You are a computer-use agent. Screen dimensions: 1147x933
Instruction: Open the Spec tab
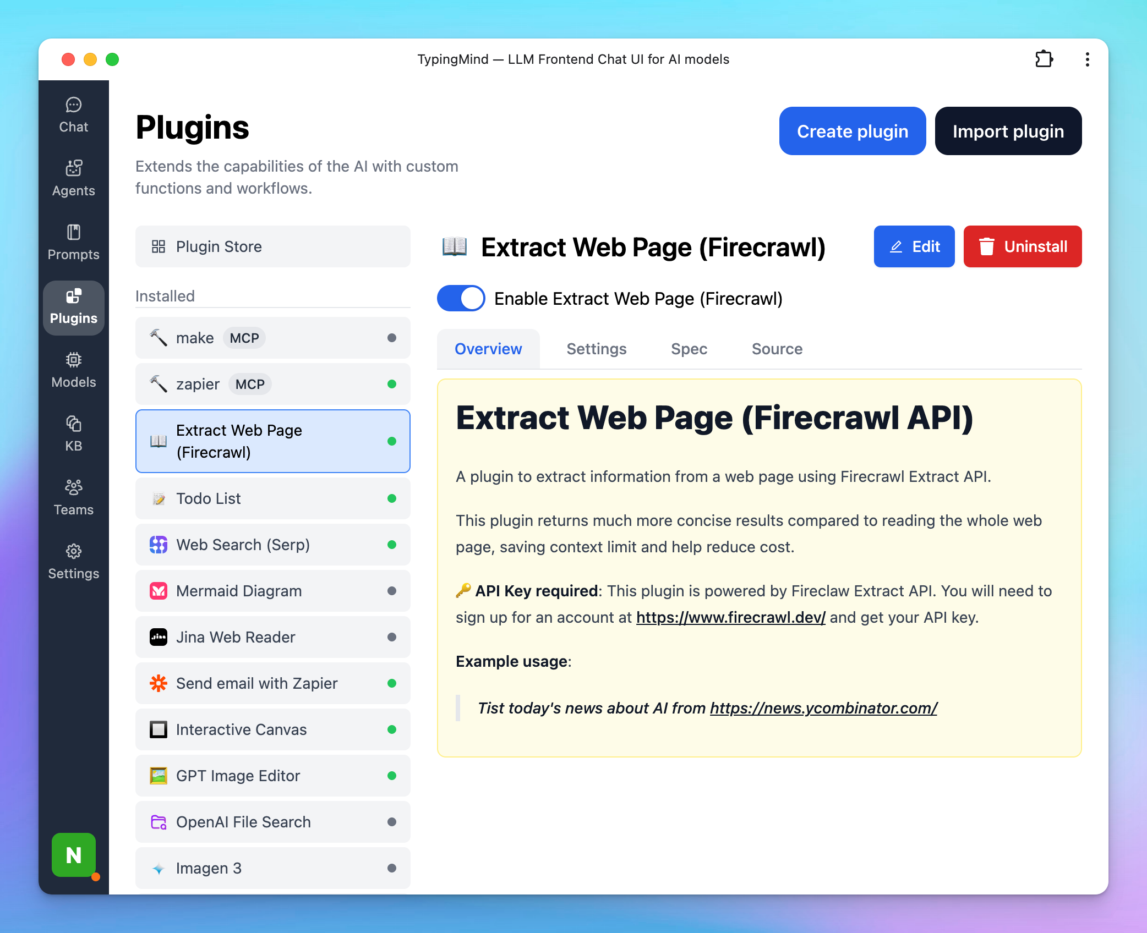689,348
